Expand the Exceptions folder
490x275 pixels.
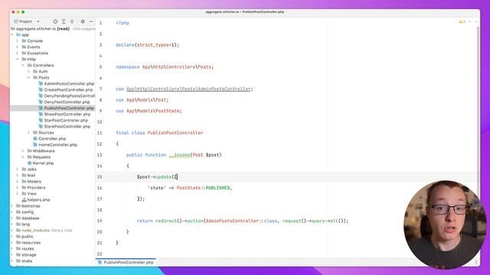18,53
